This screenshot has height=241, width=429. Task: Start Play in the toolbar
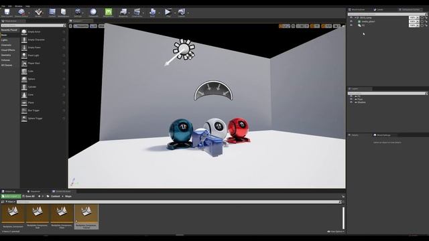click(x=168, y=12)
